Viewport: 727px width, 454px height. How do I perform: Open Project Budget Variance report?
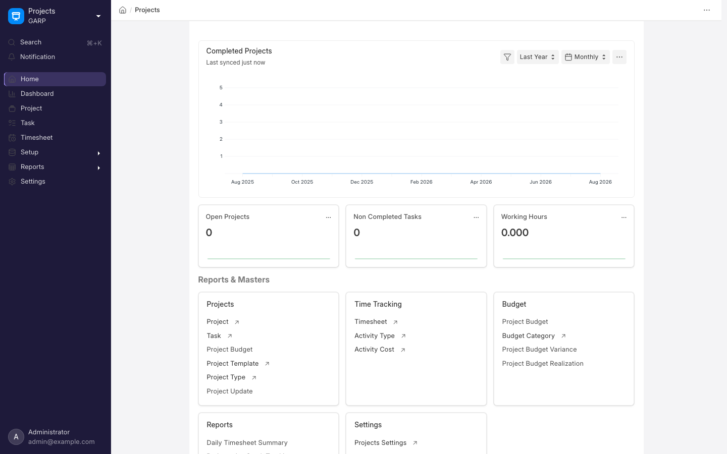539,350
